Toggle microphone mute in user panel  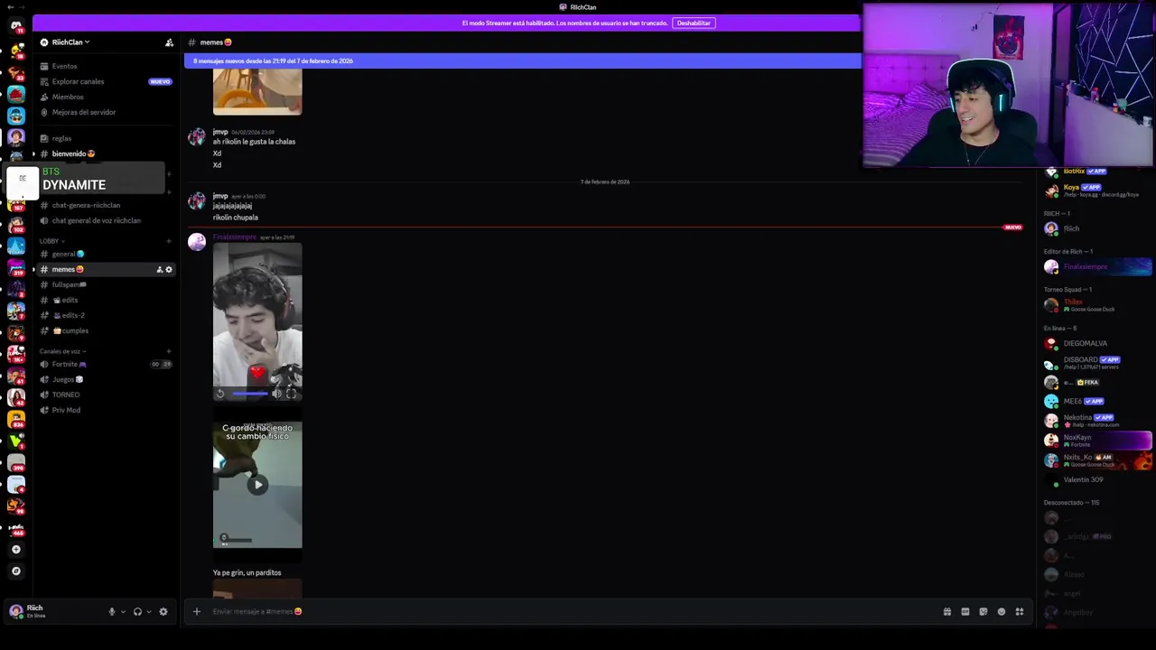pyautogui.click(x=112, y=611)
